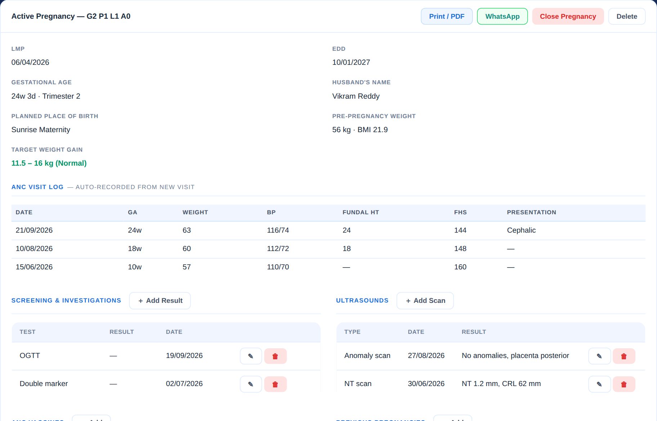Select weight cell 63
657x421 pixels.
[x=187, y=230]
